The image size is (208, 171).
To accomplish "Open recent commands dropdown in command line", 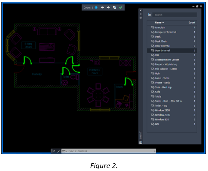I will pyautogui.click(x=64, y=151).
